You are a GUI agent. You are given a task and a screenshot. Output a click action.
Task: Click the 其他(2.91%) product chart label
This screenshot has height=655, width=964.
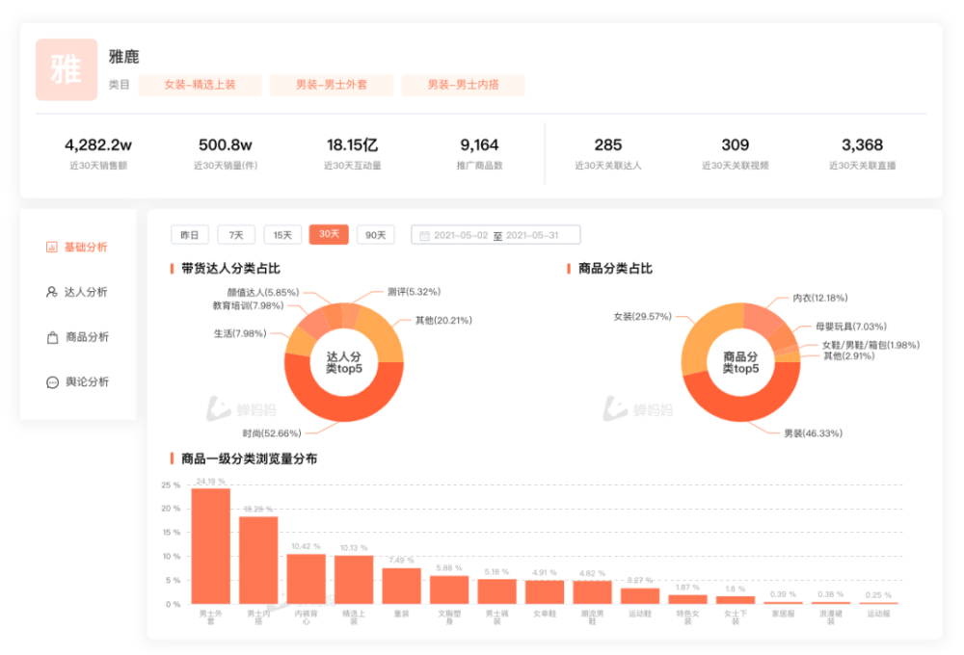tap(849, 355)
